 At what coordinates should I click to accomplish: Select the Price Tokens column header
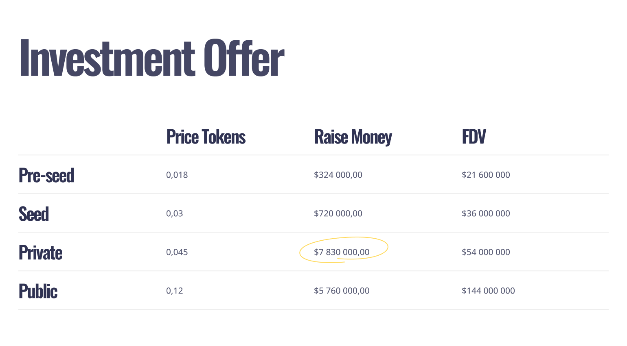[206, 137]
